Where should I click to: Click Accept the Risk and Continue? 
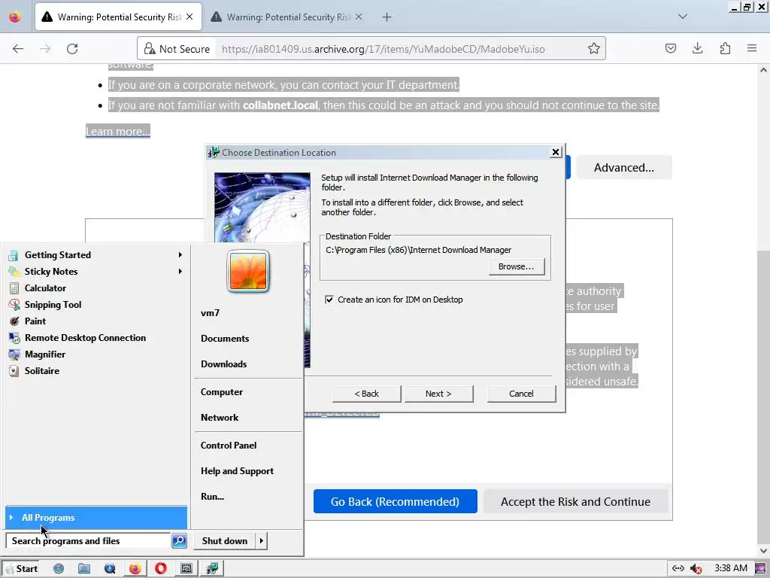click(575, 501)
